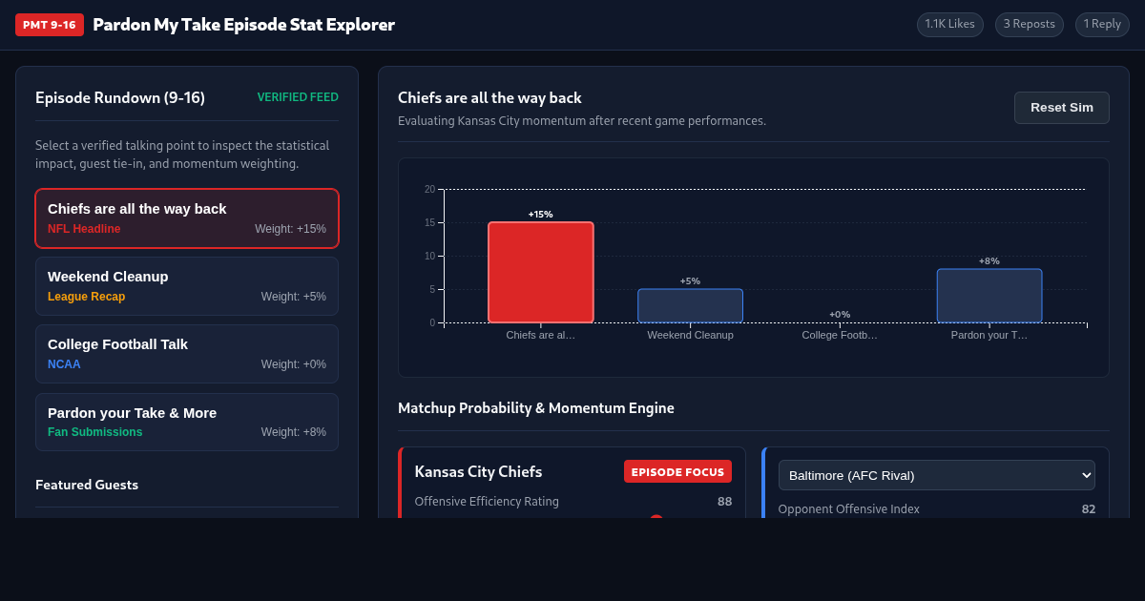1145x601 pixels.
Task: Click the Opponent Offensive Index label
Action: [849, 509]
